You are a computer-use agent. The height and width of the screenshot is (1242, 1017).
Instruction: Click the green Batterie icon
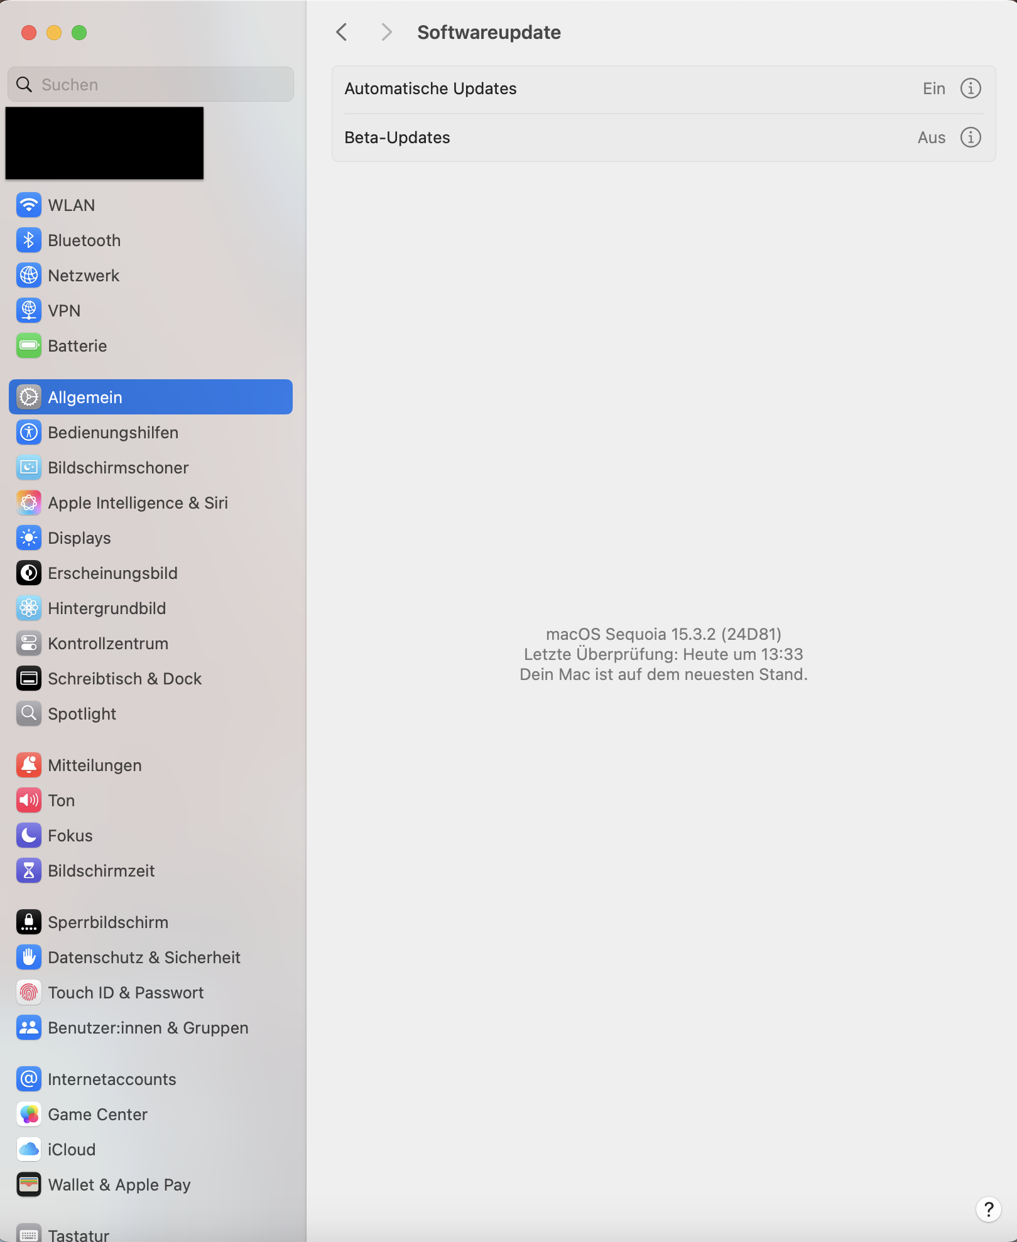[29, 346]
